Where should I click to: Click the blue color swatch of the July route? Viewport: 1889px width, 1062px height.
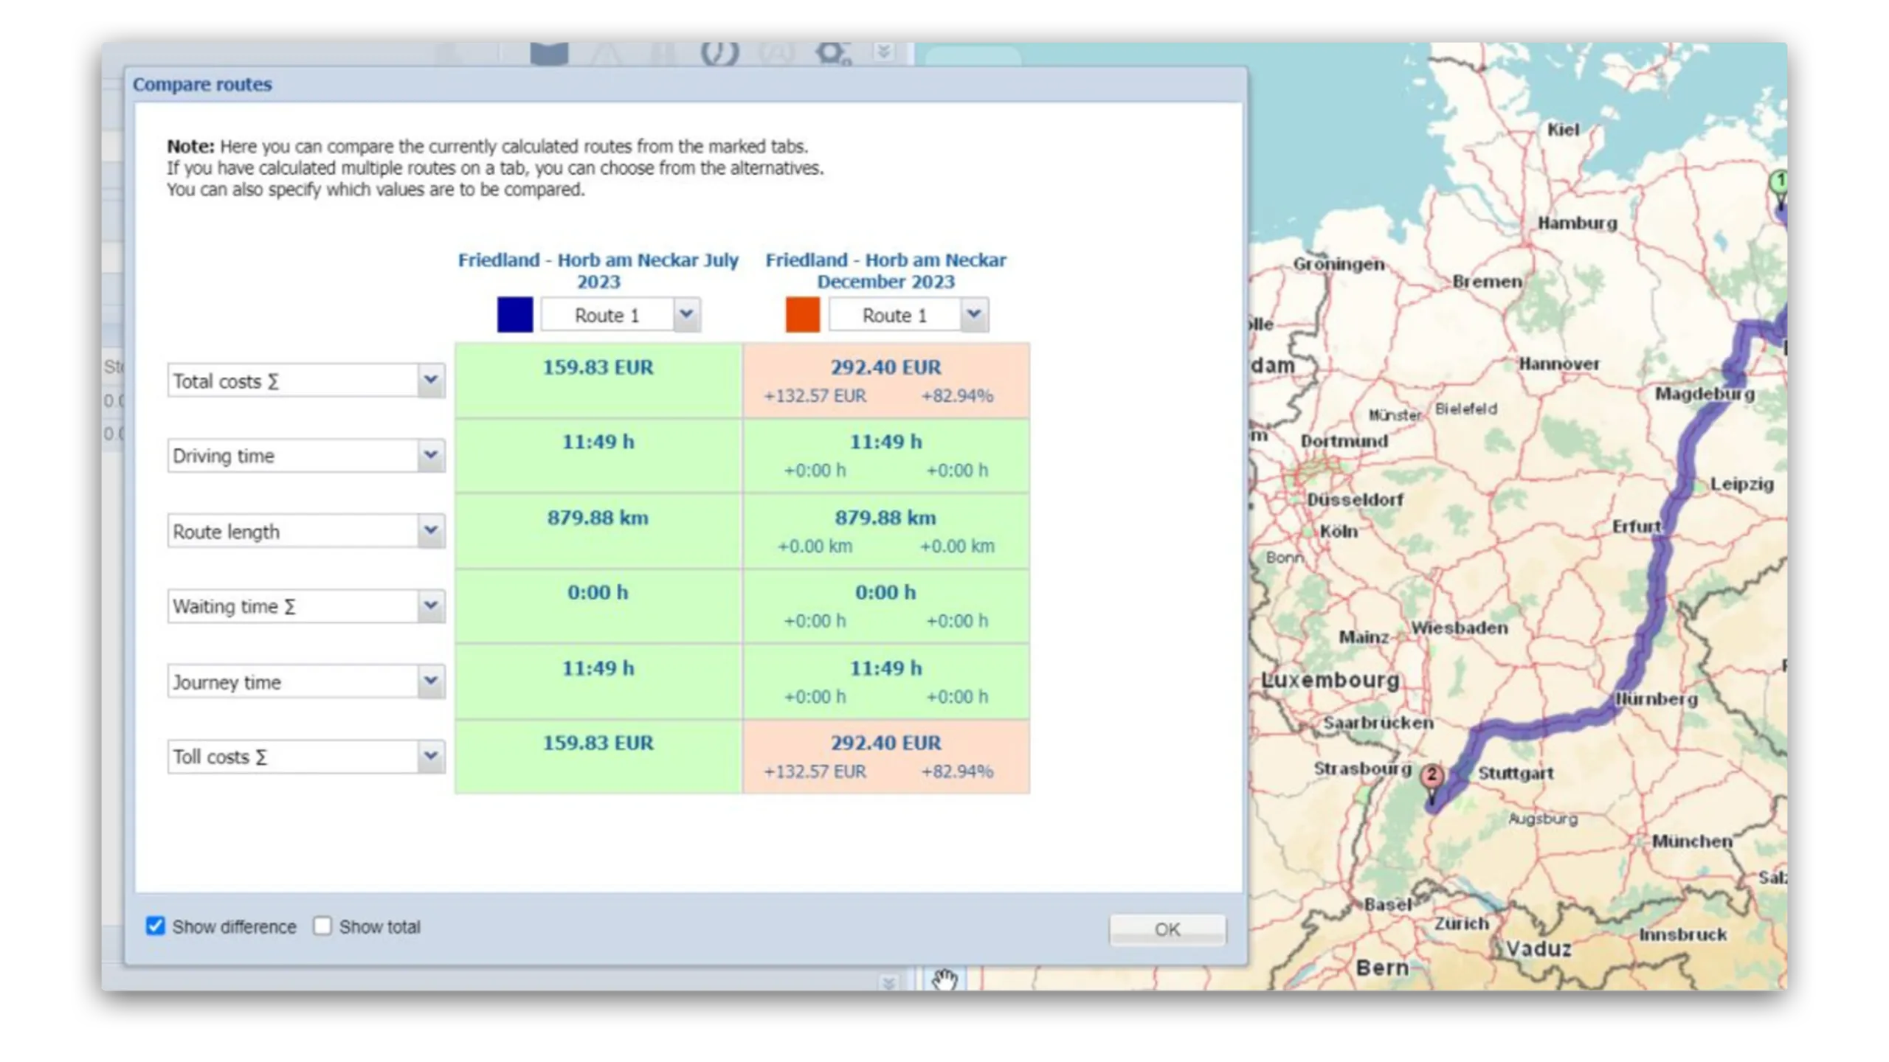tap(515, 315)
